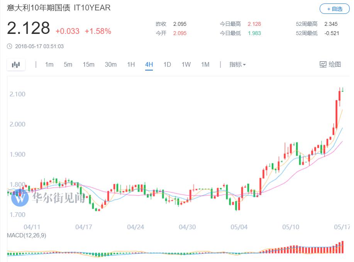The image size is (354, 262).
Task: Select the 30m timeframe
Action: (110, 65)
